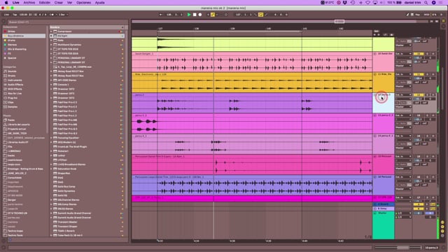Open the Archivo menu

pos(29,3)
